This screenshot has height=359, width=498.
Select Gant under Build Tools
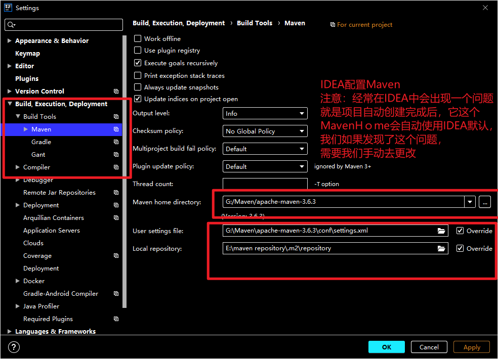pyautogui.click(x=38, y=155)
